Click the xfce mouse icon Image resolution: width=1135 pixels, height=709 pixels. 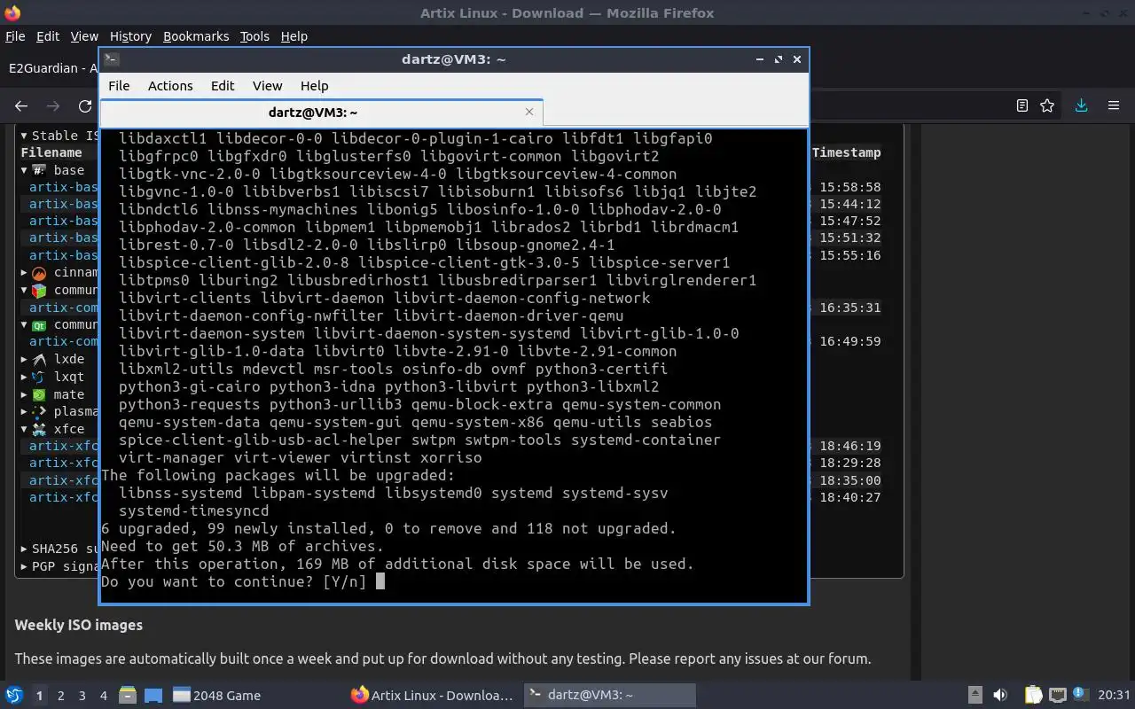(39, 429)
